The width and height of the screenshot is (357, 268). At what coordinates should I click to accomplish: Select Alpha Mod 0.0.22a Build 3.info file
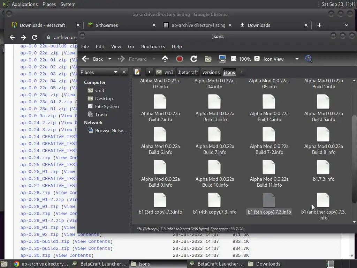click(215, 108)
